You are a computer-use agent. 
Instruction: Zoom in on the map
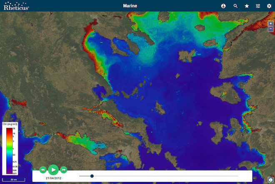point(270,24)
